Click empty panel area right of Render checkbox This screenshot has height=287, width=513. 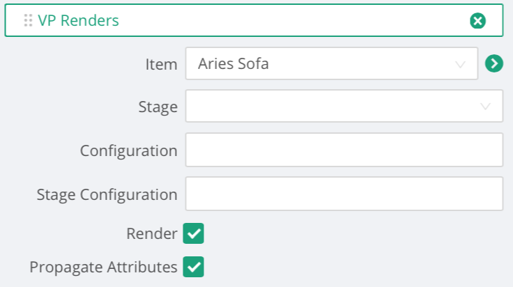point(353,233)
